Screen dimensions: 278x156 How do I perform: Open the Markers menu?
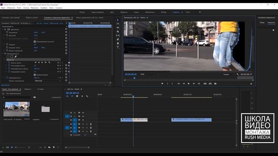pyautogui.click(x=34, y=8)
